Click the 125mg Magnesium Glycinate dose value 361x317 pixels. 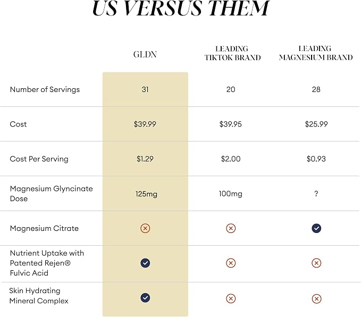146,194
